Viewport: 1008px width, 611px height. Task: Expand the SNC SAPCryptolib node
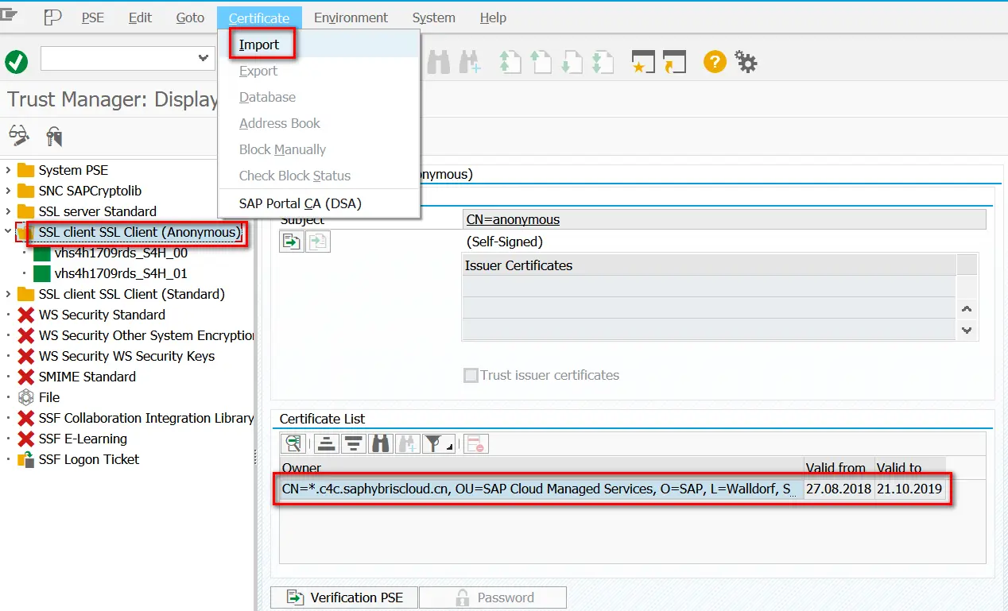point(8,191)
